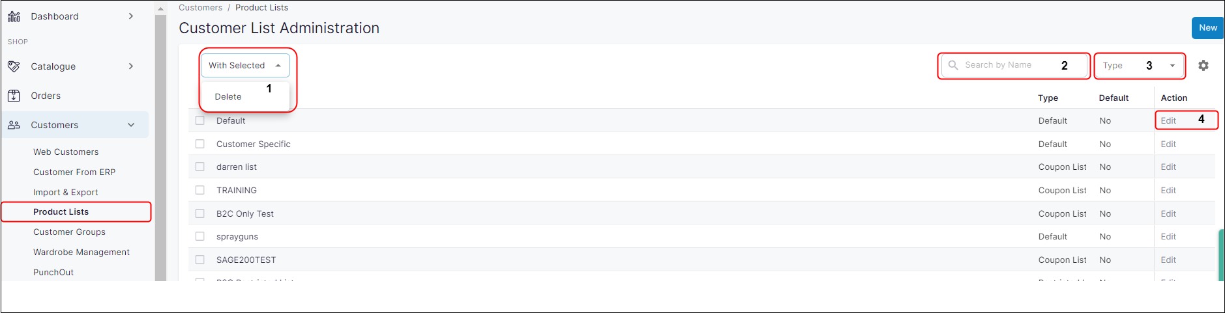
Task: Tick the checkbox for Customer Specific list
Action: coord(200,144)
